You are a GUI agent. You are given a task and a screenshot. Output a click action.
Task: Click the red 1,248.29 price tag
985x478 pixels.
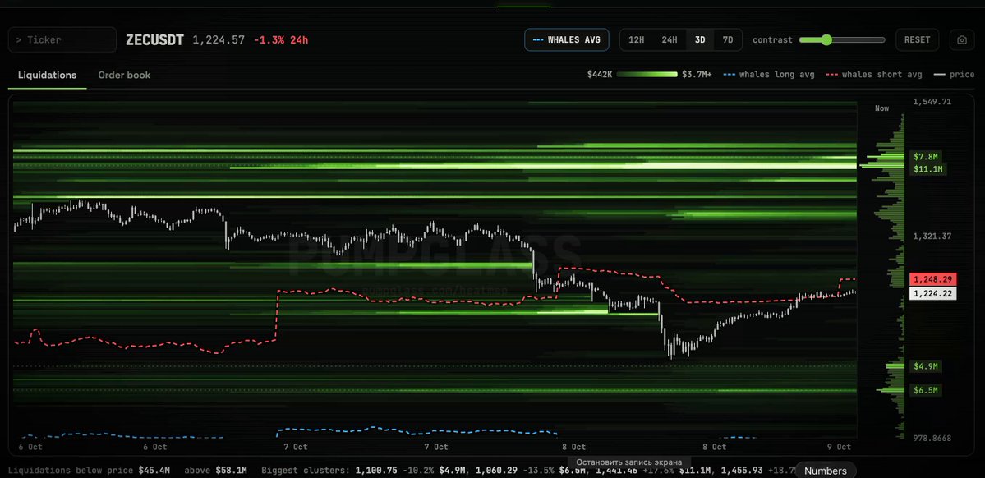(x=933, y=279)
